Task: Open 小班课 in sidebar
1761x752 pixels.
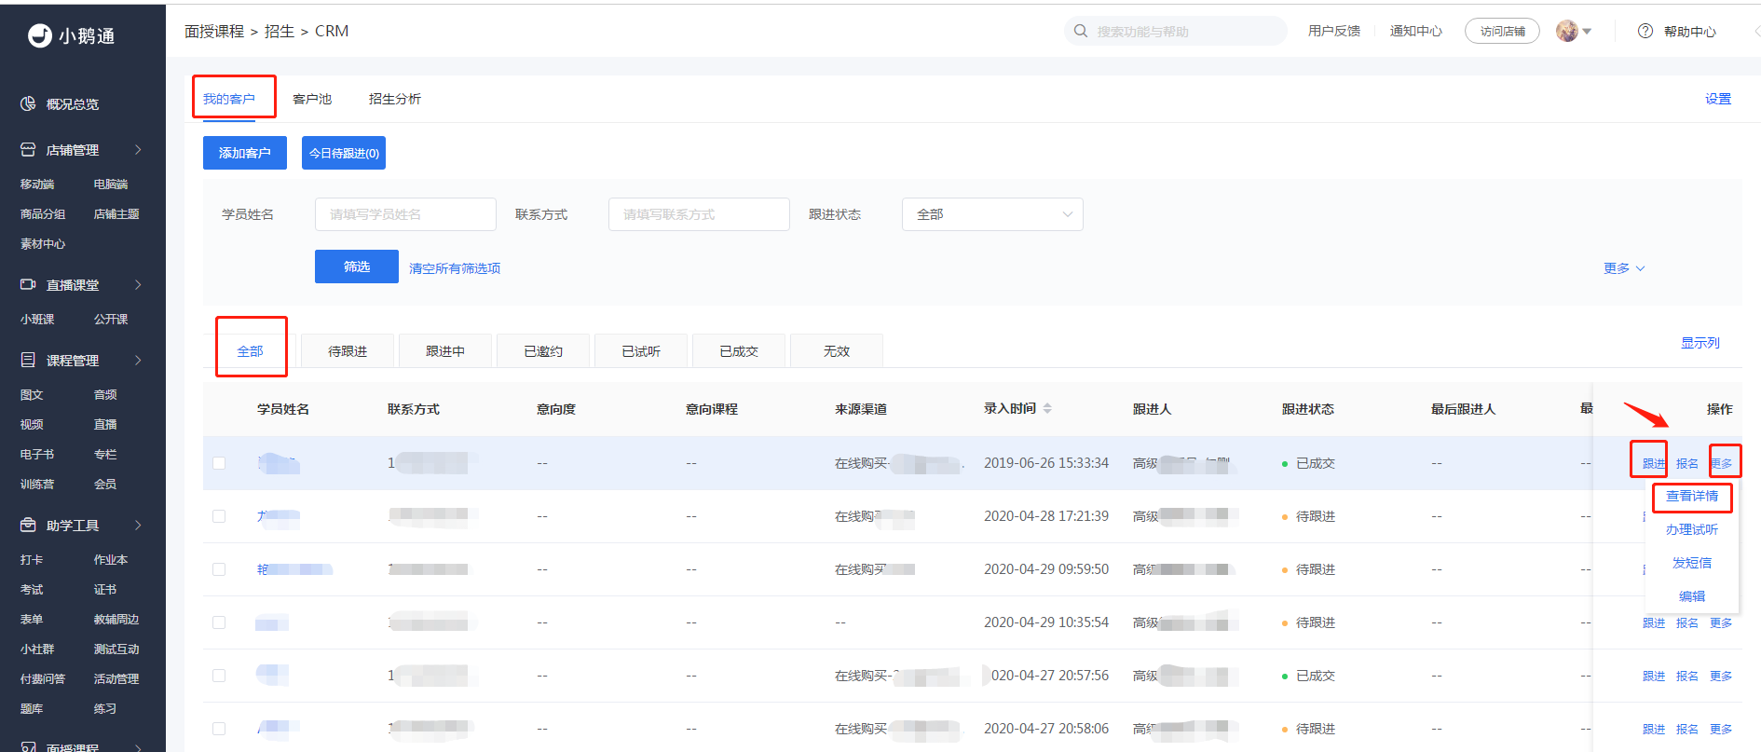Action: point(37,320)
